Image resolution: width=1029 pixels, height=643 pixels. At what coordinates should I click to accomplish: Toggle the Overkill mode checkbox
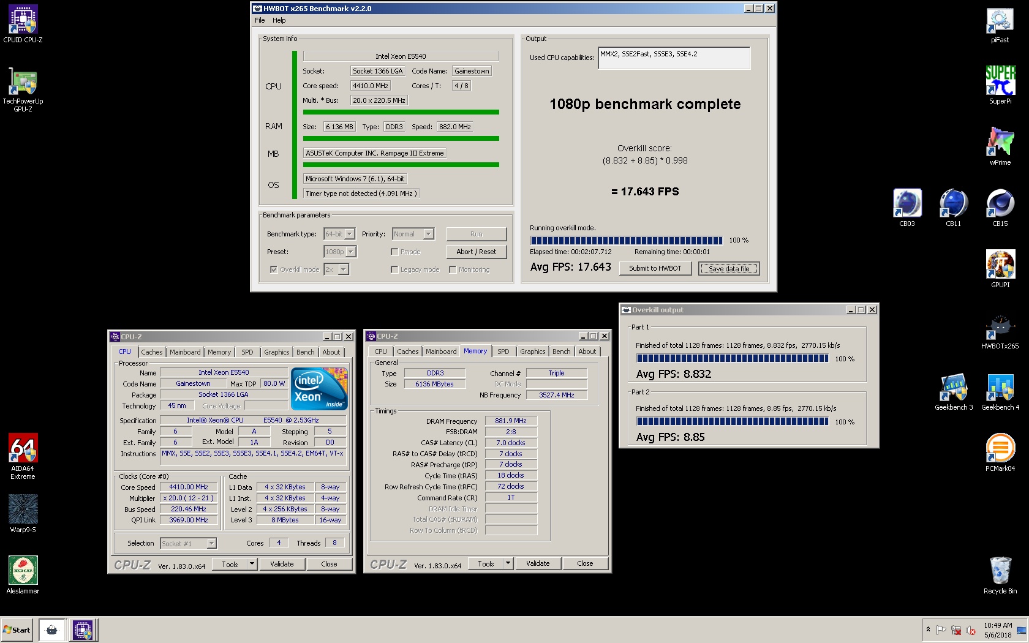(x=273, y=269)
